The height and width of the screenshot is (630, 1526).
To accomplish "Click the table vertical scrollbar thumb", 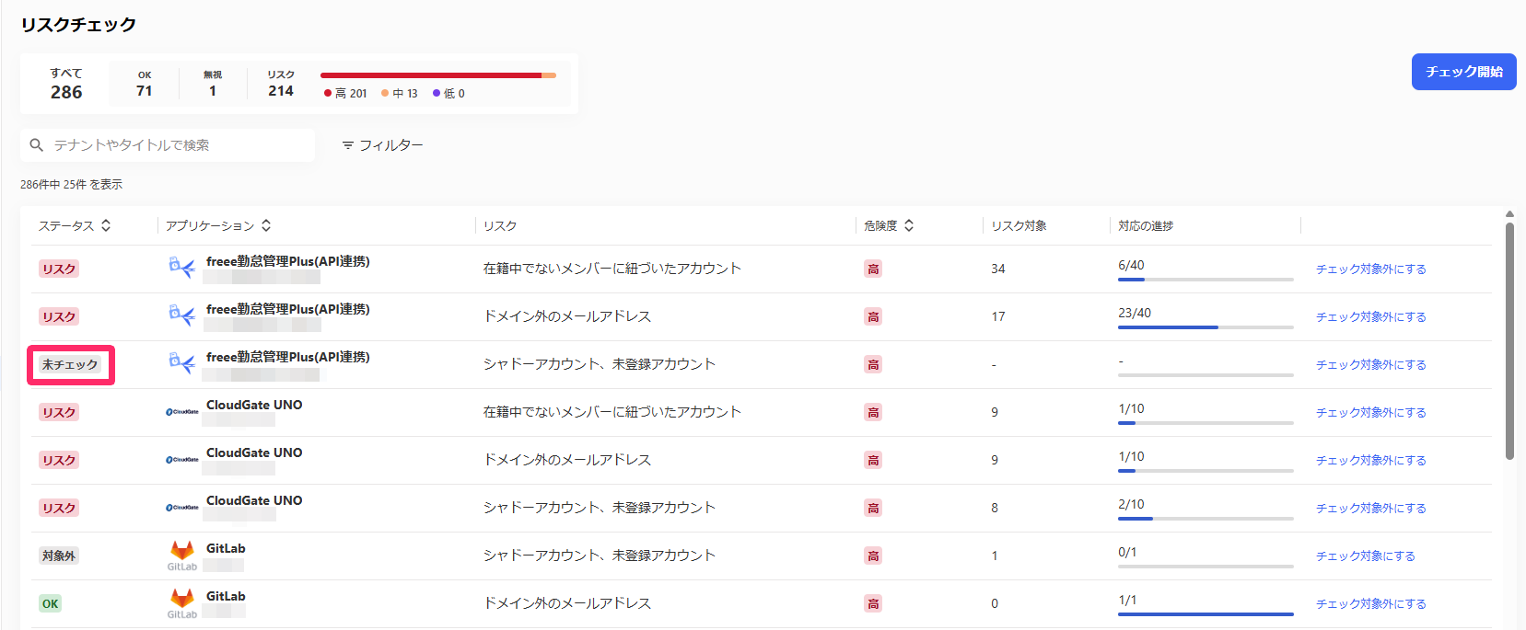I will tap(1509, 340).
